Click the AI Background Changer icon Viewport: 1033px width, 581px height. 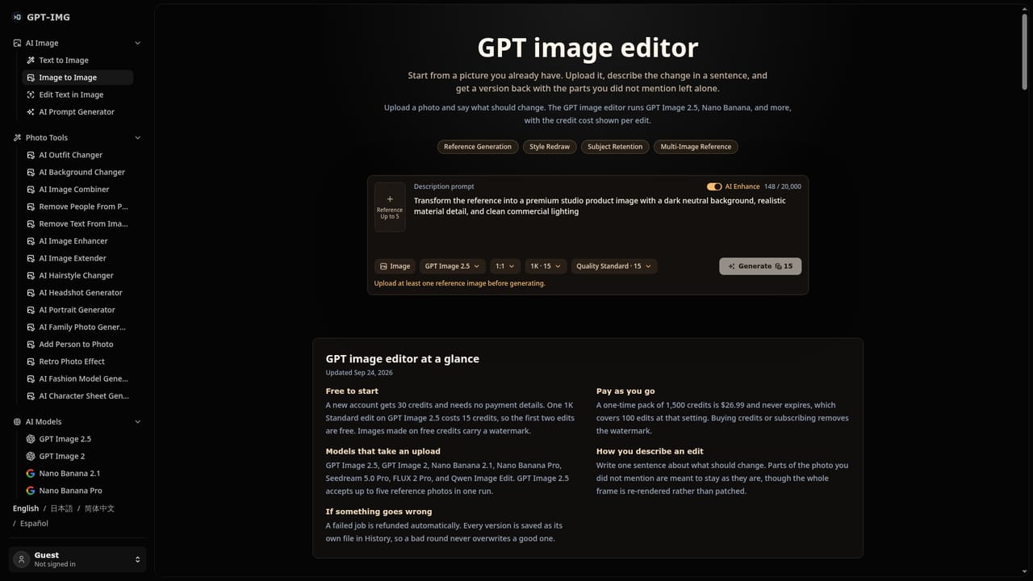[x=31, y=172]
